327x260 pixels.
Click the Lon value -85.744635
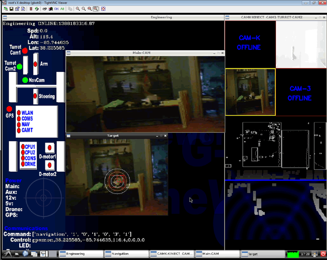54,42
